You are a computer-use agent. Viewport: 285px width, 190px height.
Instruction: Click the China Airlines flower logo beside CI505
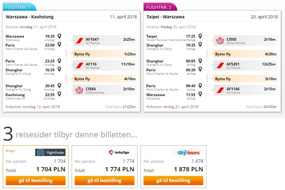(x=220, y=40)
